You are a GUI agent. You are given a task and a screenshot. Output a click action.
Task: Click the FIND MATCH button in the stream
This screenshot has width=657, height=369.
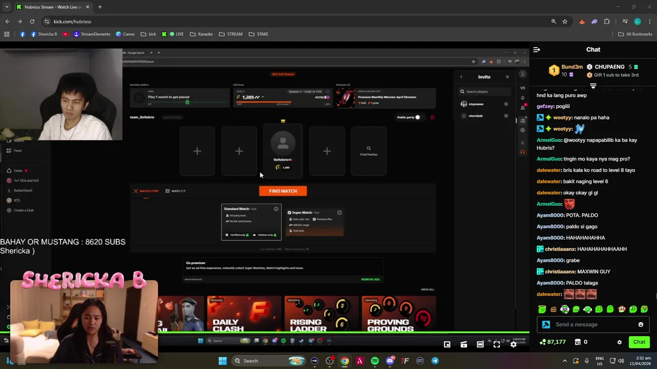283,191
